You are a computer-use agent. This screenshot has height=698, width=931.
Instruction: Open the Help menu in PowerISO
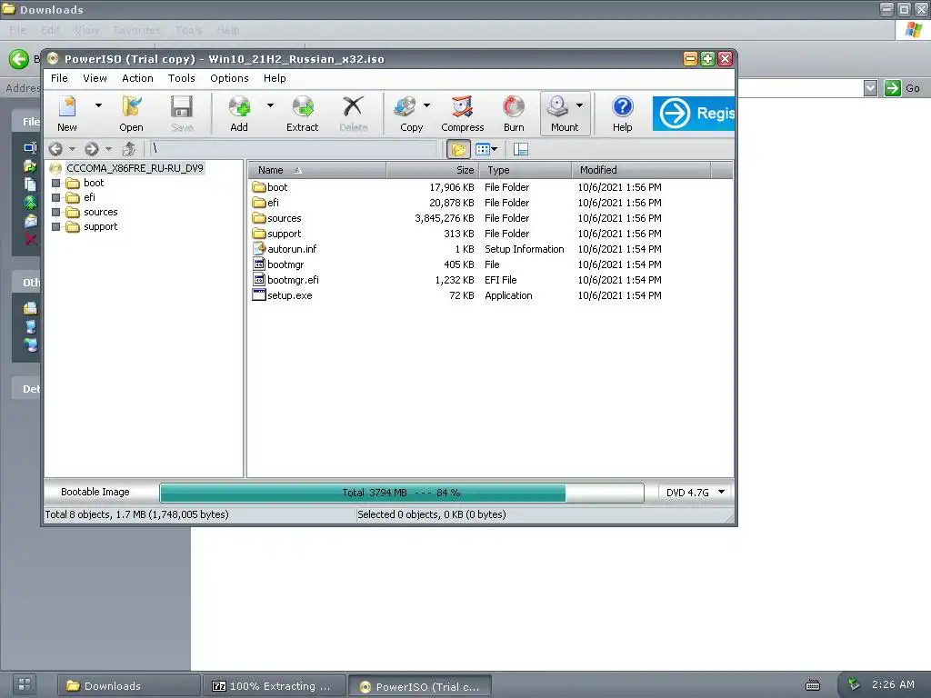[x=275, y=78]
